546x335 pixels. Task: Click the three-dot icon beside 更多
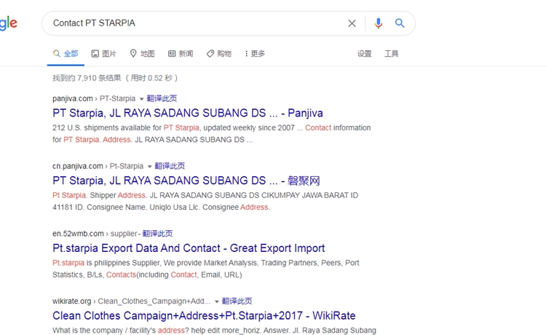click(246, 54)
